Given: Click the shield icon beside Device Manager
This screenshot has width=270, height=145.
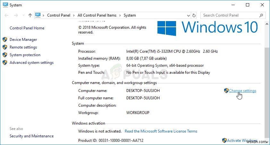Looking at the screenshot, I should [5, 40].
